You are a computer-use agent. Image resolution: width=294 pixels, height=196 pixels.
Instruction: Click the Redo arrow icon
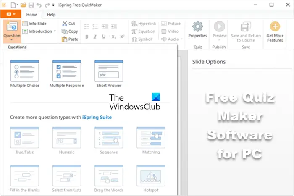coord(47,5)
